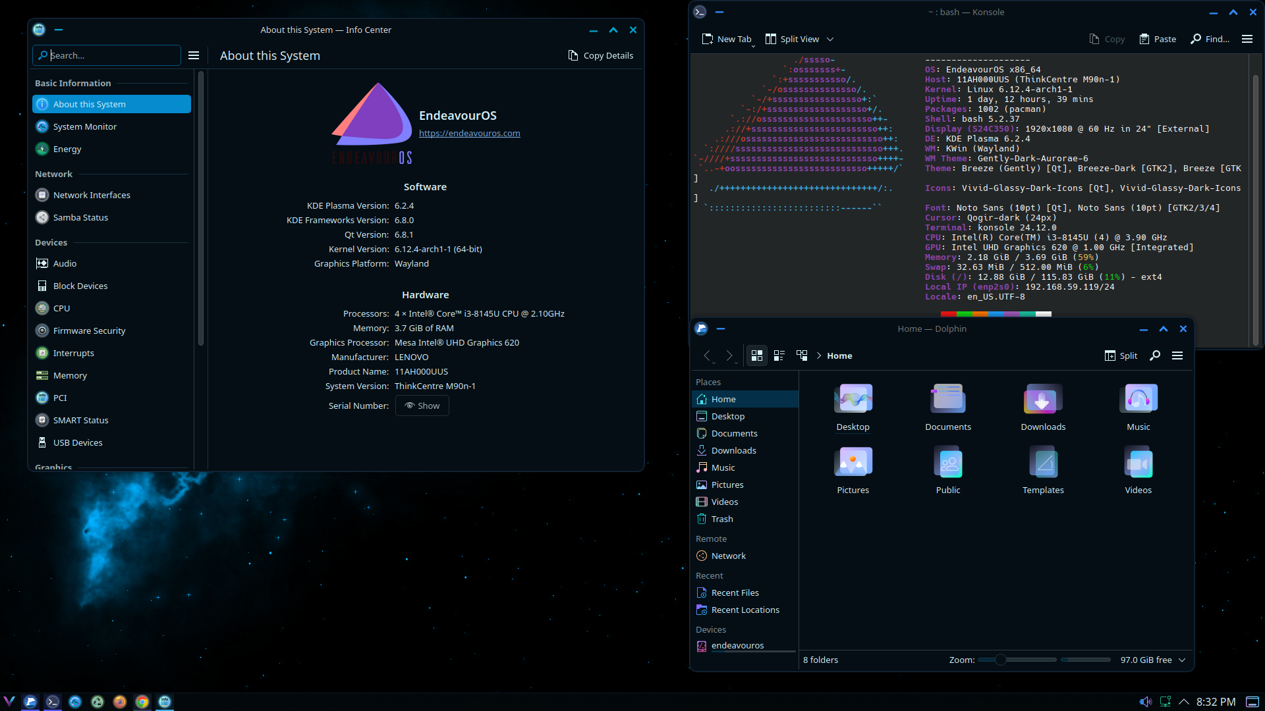
Task: Open Konsole hamburger menu
Action: pyautogui.click(x=1247, y=39)
